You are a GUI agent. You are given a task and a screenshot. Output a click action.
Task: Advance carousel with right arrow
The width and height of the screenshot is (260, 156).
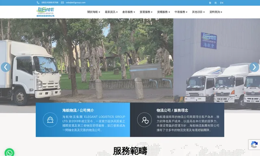[x=254, y=67]
